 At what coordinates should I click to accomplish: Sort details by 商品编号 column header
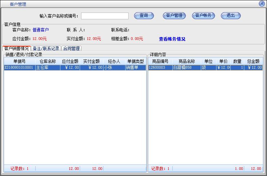tap(160, 61)
